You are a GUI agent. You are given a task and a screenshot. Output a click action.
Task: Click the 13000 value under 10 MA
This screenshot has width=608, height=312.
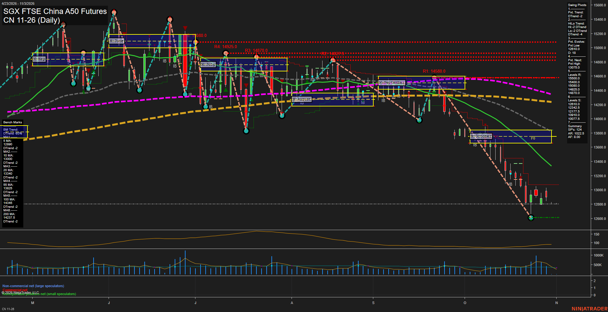pyautogui.click(x=8, y=159)
